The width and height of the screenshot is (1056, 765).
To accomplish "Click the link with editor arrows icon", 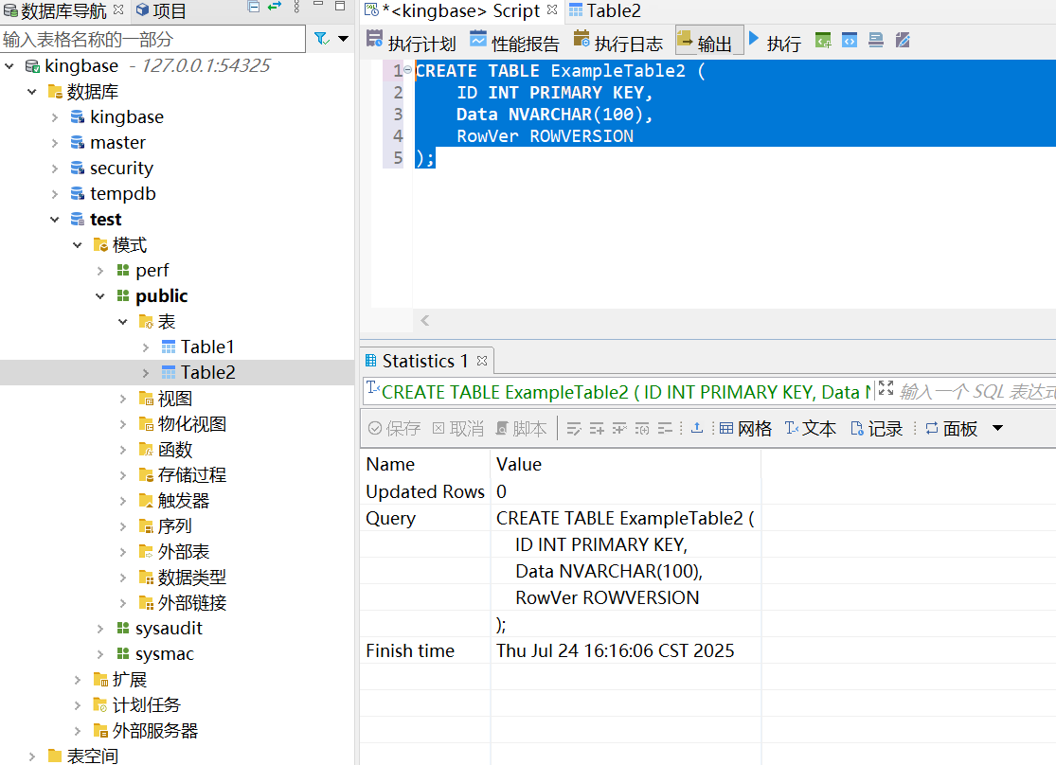I will pyautogui.click(x=274, y=9).
